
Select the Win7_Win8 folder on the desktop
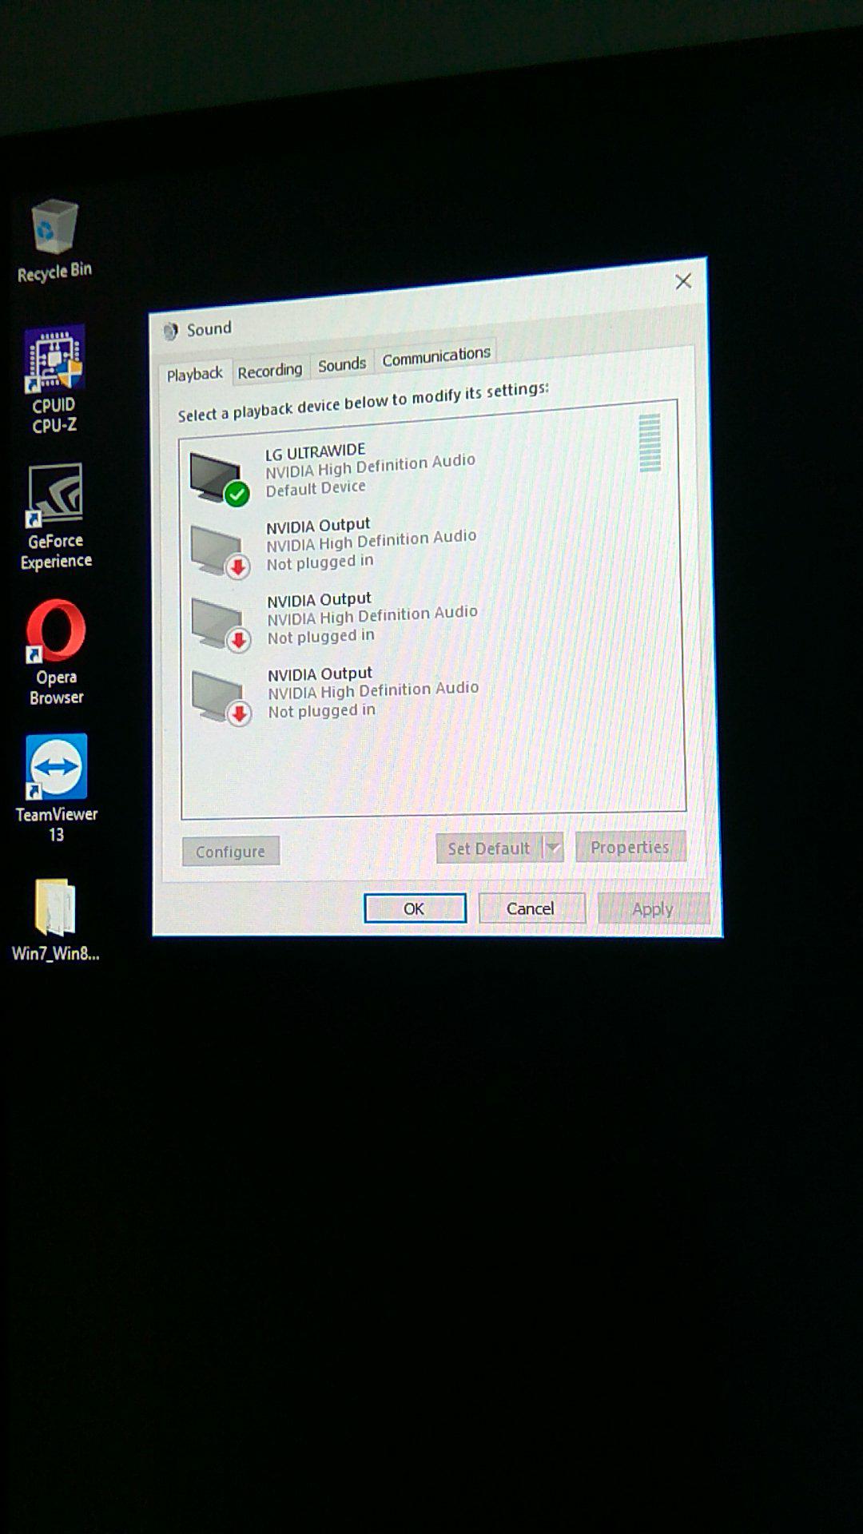click(x=55, y=920)
